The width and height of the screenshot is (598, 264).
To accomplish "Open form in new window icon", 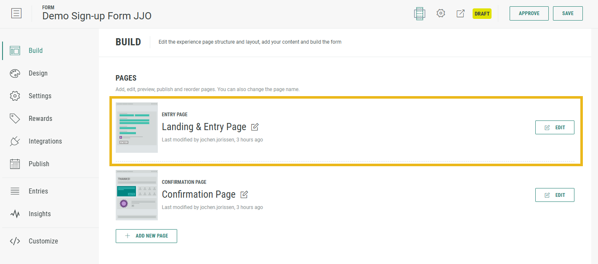I will 460,13.
